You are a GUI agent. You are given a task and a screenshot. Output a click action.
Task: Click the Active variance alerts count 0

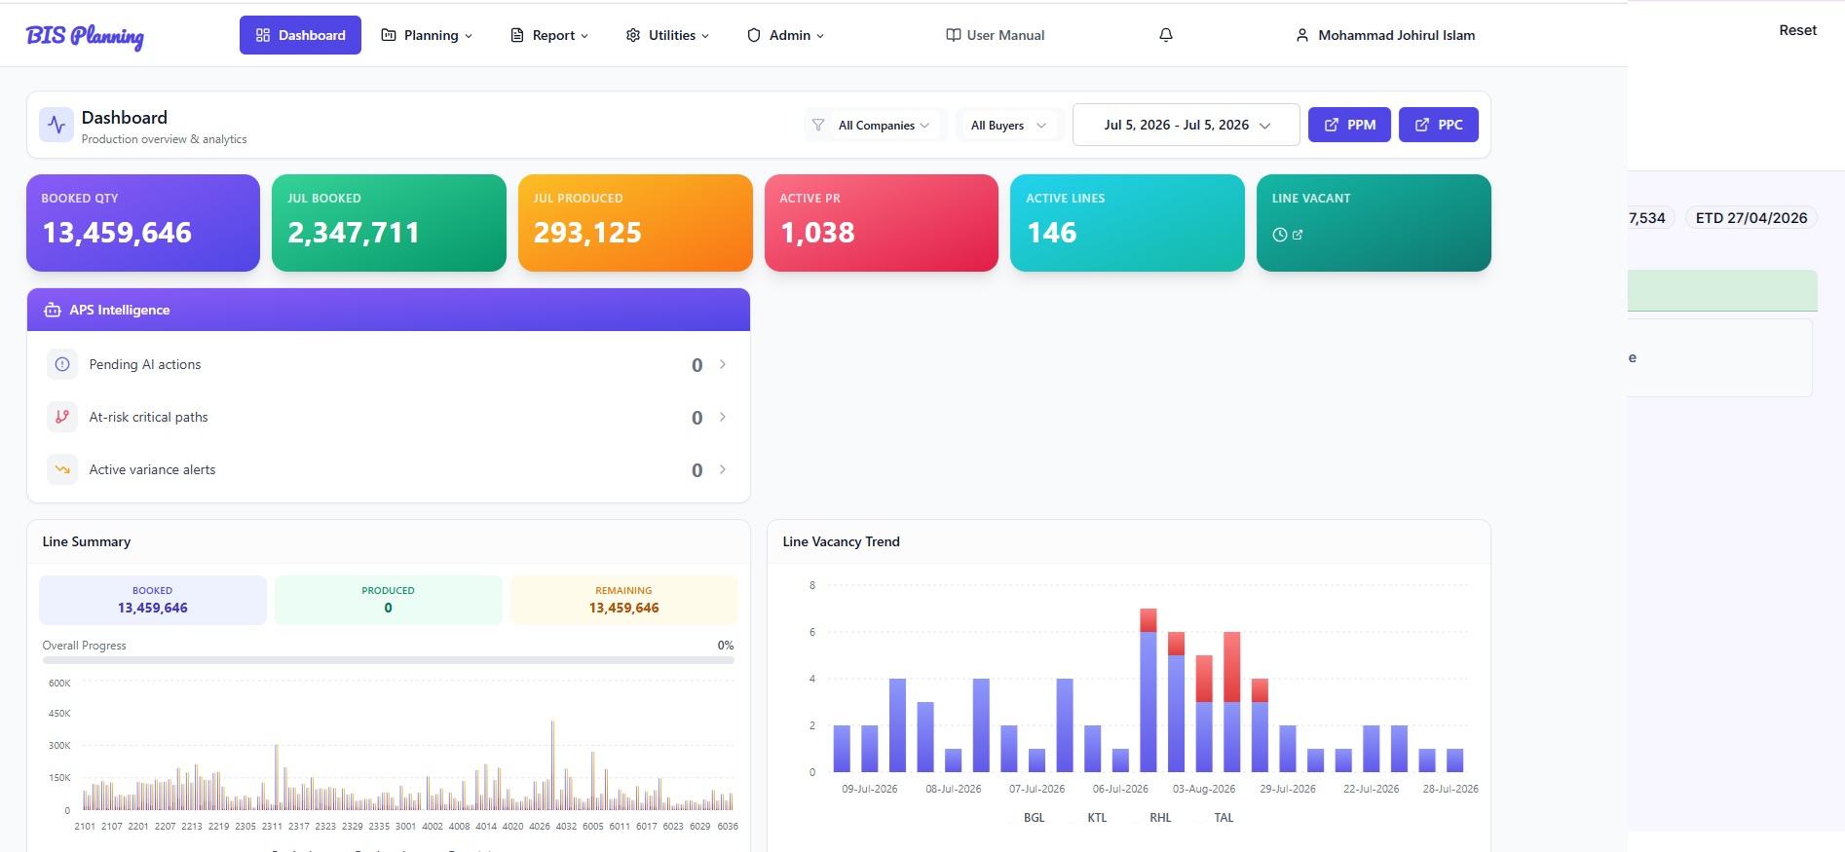(x=697, y=470)
